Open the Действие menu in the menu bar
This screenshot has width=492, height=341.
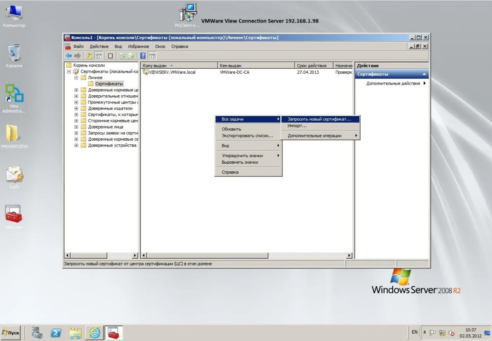pyautogui.click(x=99, y=46)
